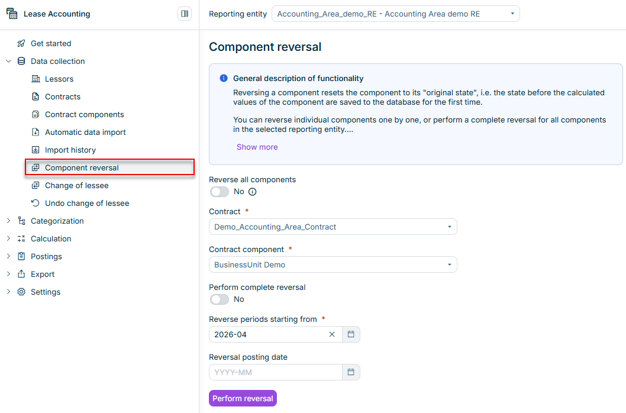Click the Lessors building icon
Viewport: 626px width, 413px height.
pyautogui.click(x=36, y=79)
